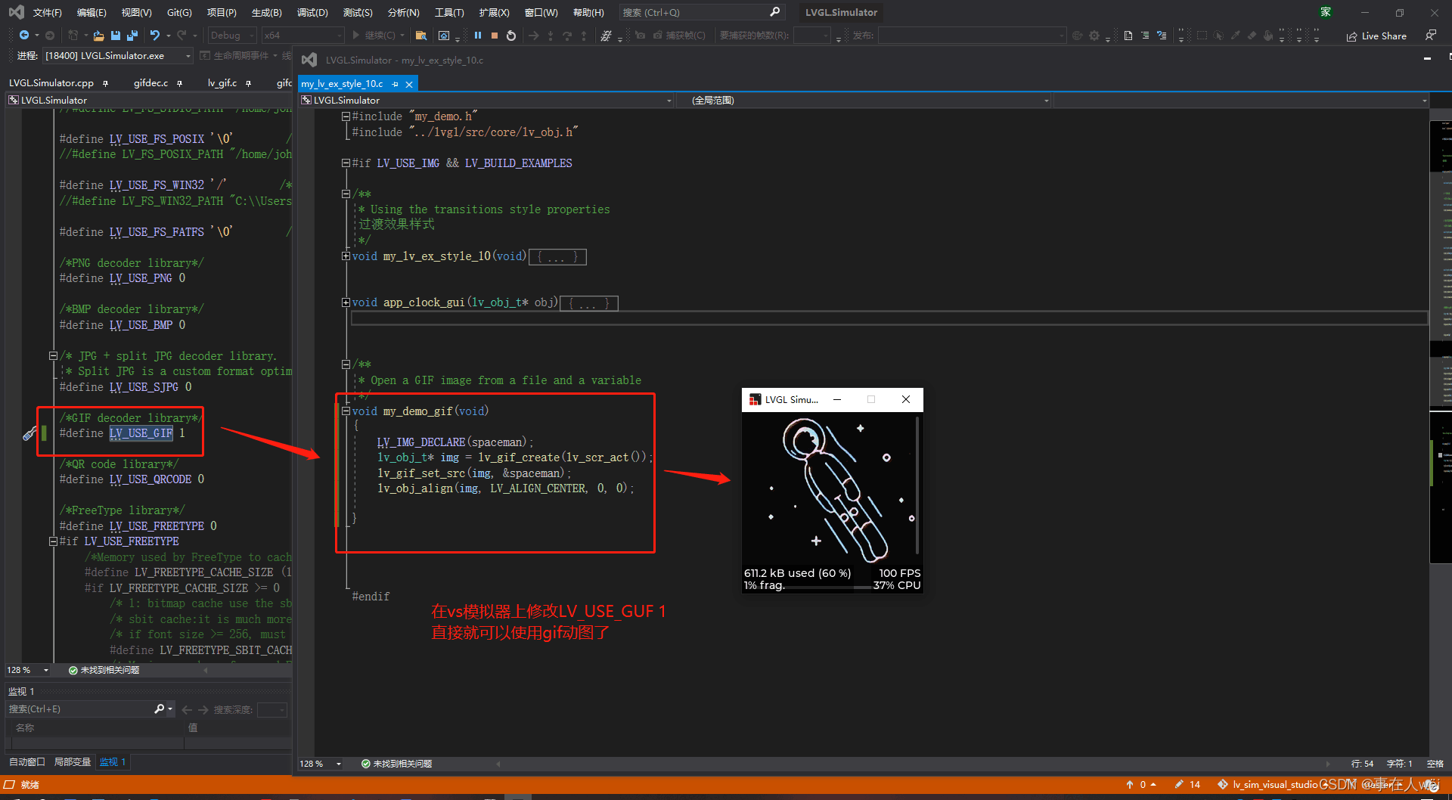Image resolution: width=1452 pixels, height=800 pixels.
Task: Click the Step Over icon
Action: 567,35
